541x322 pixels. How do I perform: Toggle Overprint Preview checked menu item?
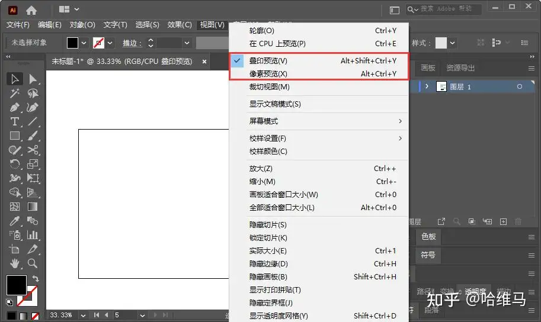point(318,61)
